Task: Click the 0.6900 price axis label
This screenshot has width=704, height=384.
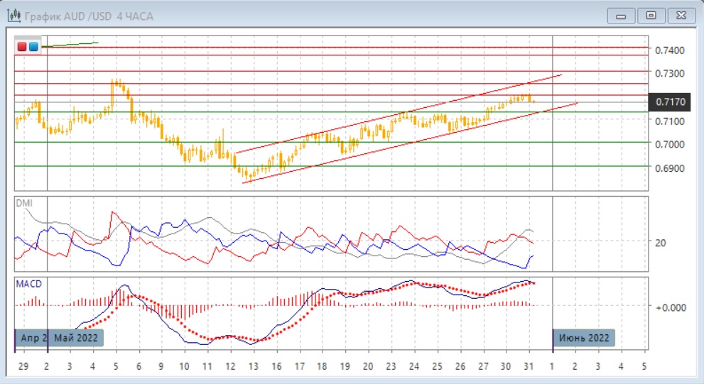Action: click(x=670, y=169)
